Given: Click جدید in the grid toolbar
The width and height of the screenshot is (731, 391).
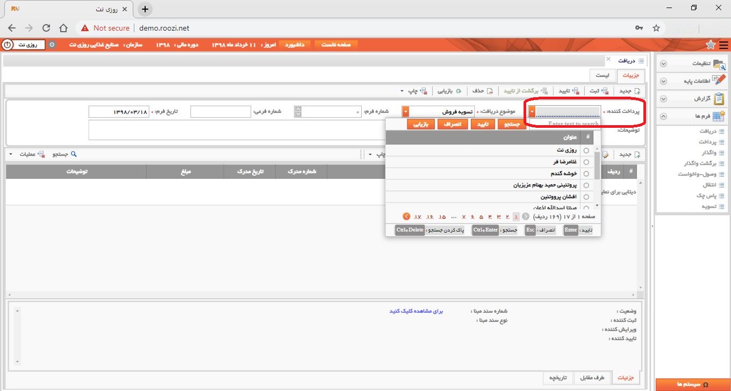Looking at the screenshot, I should [629, 155].
